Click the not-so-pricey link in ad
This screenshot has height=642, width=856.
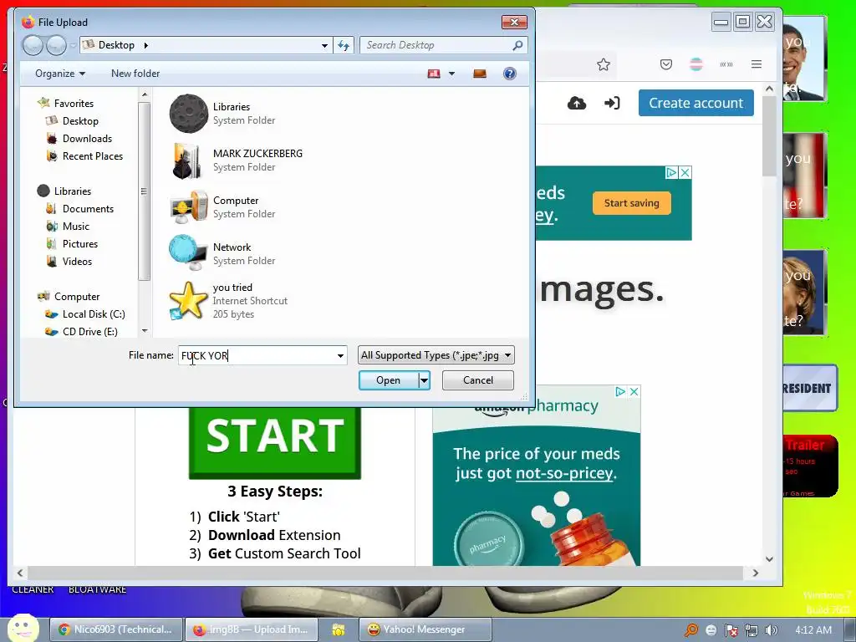pos(564,473)
